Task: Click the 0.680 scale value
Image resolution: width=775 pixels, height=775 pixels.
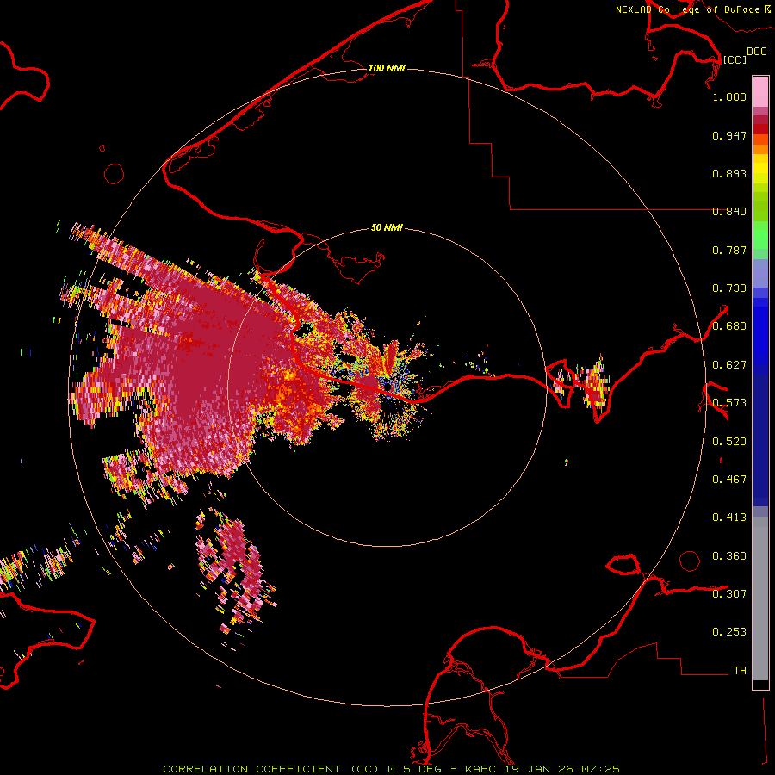Action: pyautogui.click(x=729, y=326)
